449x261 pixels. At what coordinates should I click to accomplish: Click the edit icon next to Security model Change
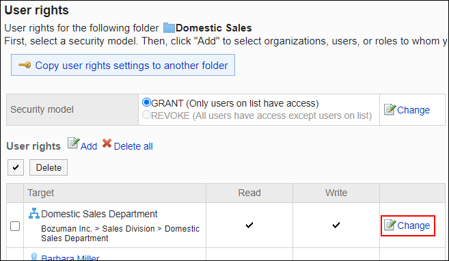coord(390,109)
